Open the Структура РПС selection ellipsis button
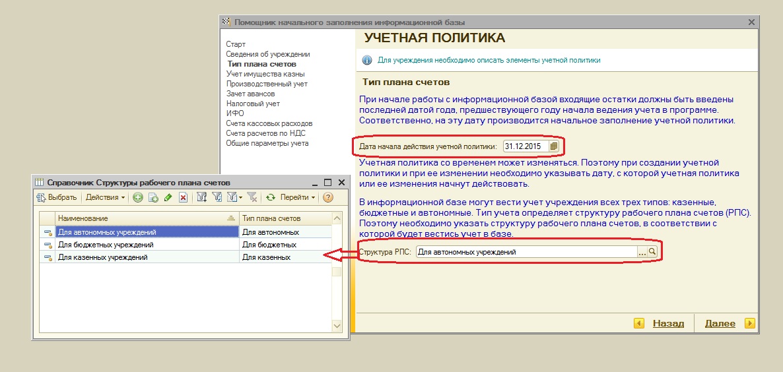The width and height of the screenshot is (783, 372). (642, 252)
